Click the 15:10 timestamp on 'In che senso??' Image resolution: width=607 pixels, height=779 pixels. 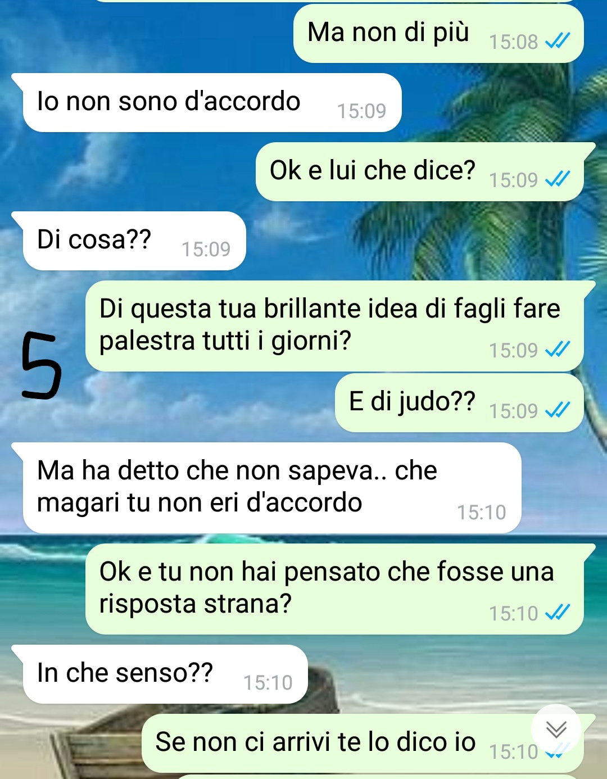click(268, 682)
